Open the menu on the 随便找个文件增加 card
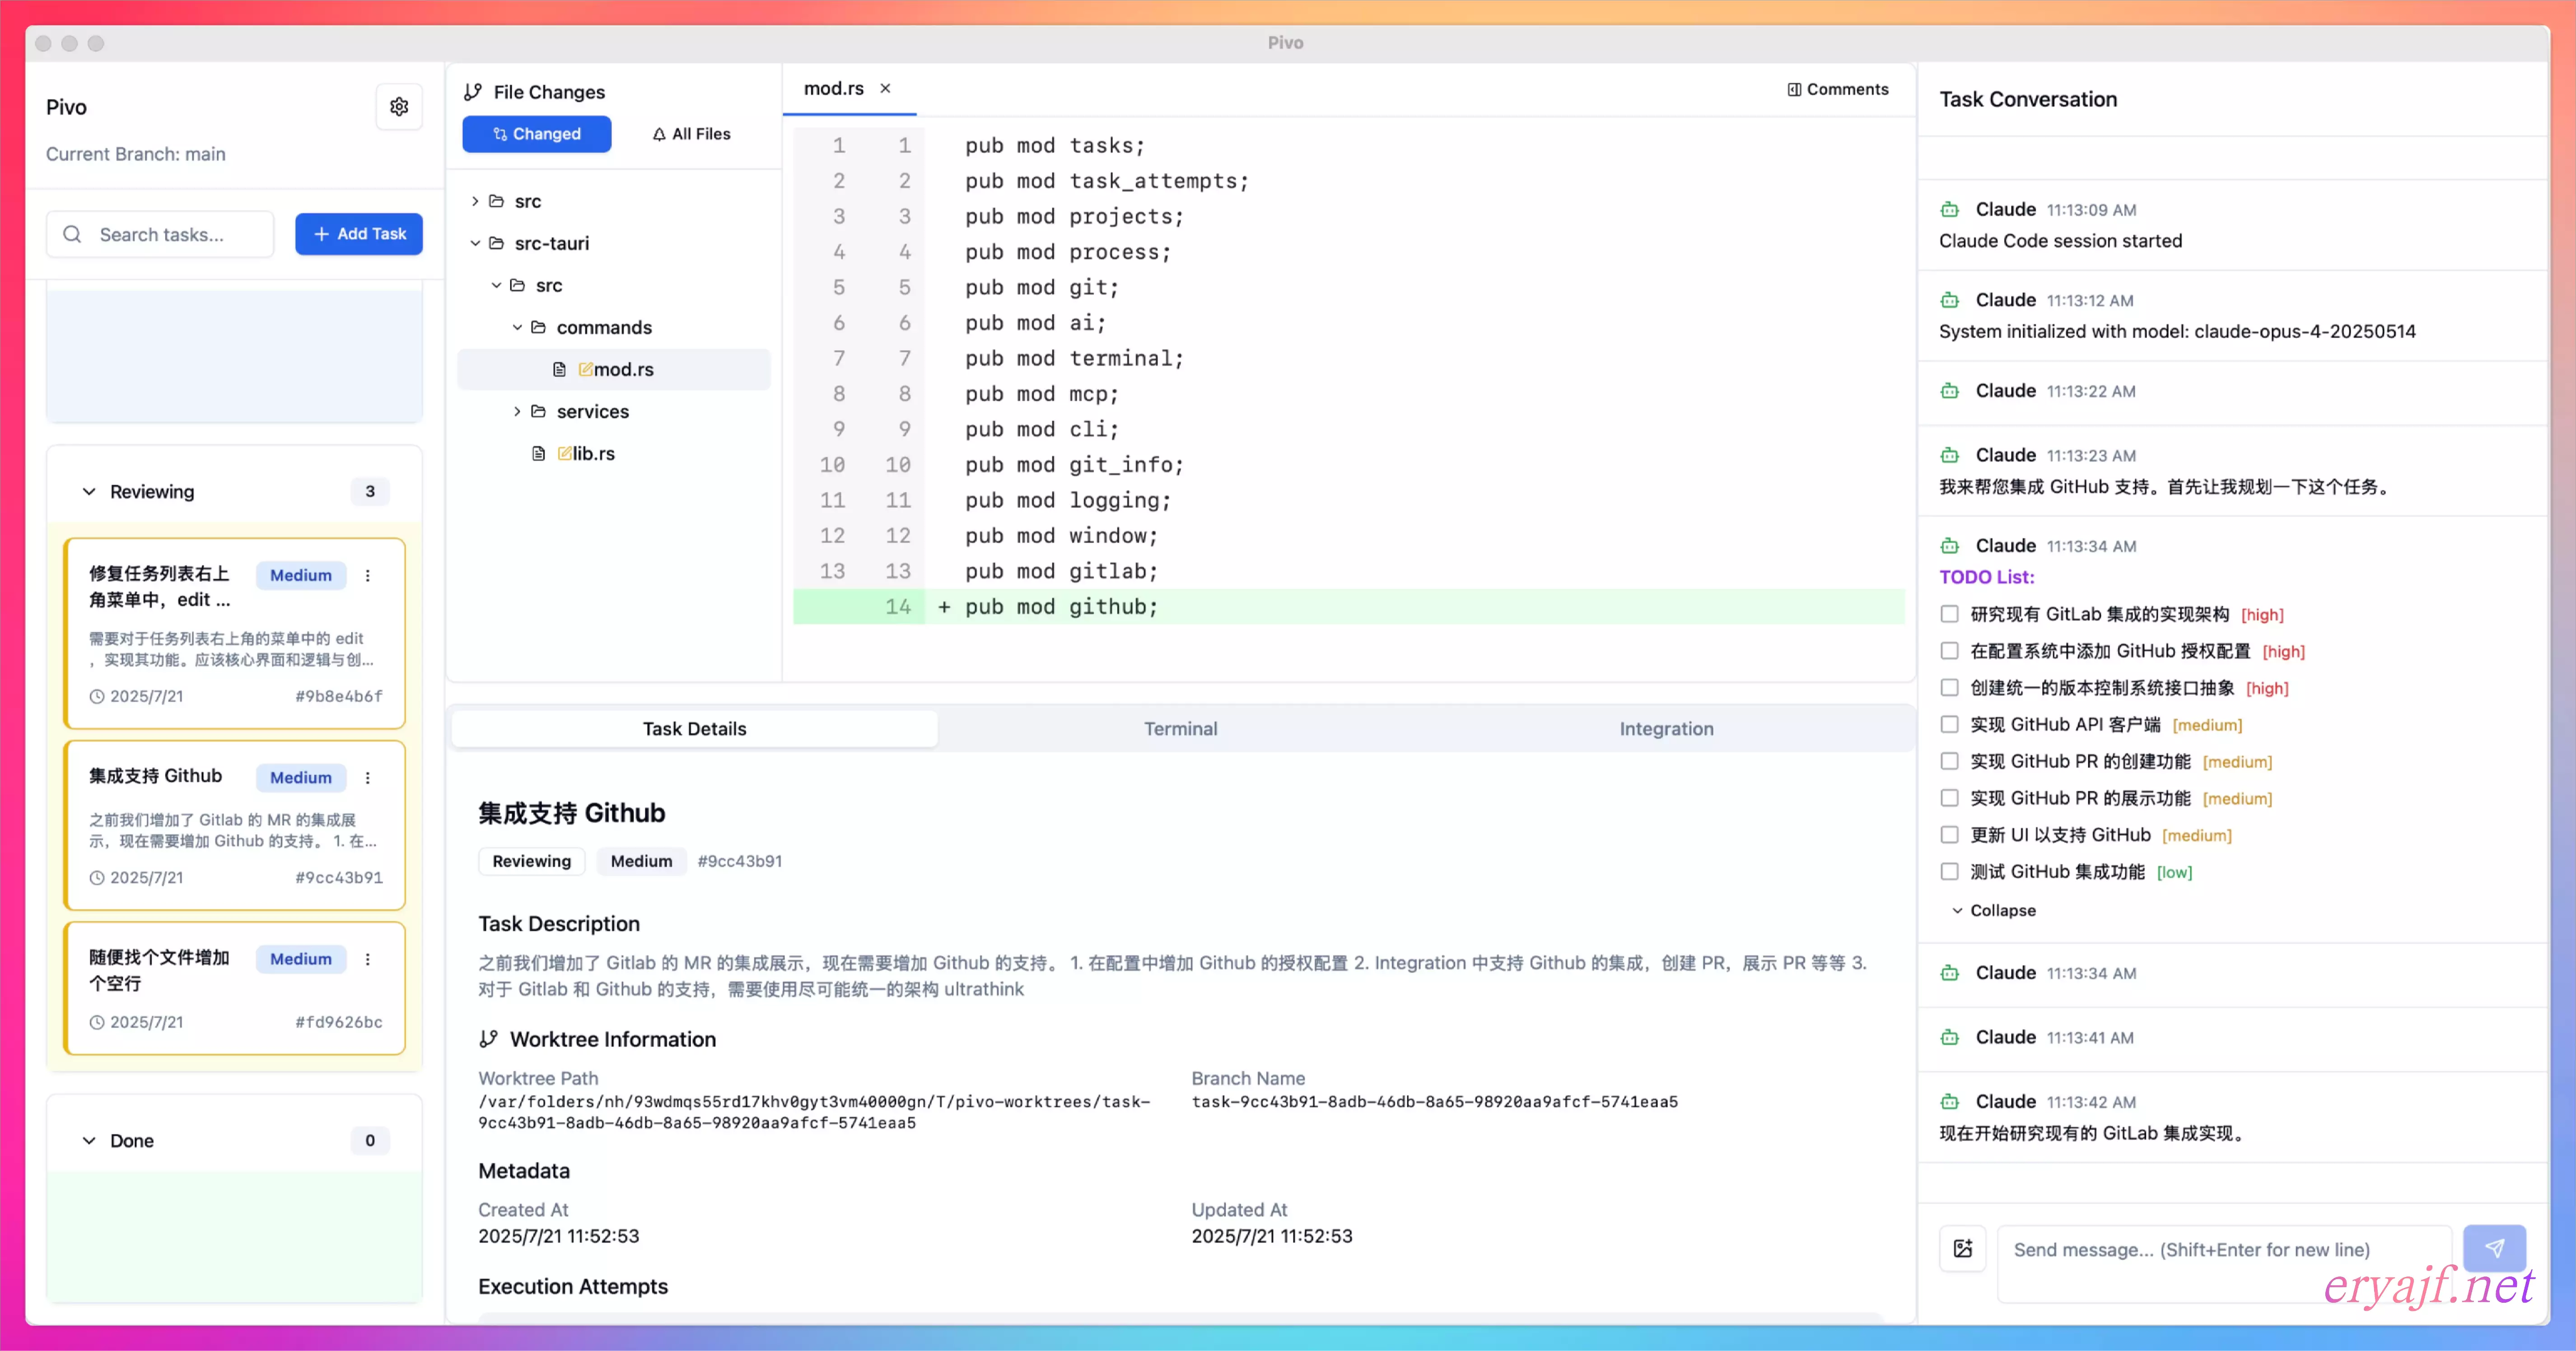2576x1351 pixels. (x=368, y=959)
